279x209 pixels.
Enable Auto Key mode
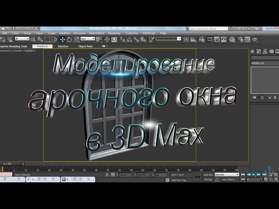click(x=208, y=175)
